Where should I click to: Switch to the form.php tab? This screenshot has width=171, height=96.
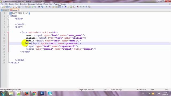[x=15, y=10]
